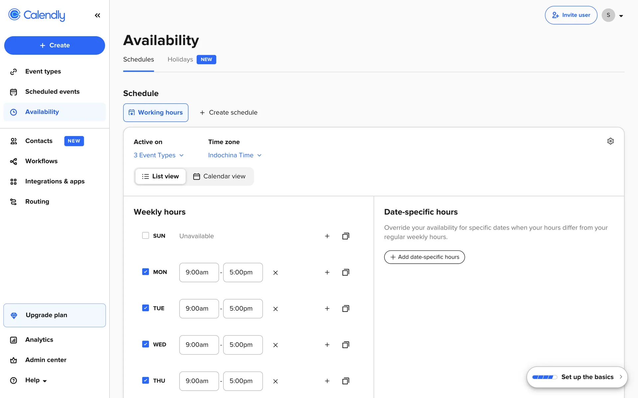The height and width of the screenshot is (398, 638).
Task: Open Integrations & apps section
Action: tap(55, 181)
